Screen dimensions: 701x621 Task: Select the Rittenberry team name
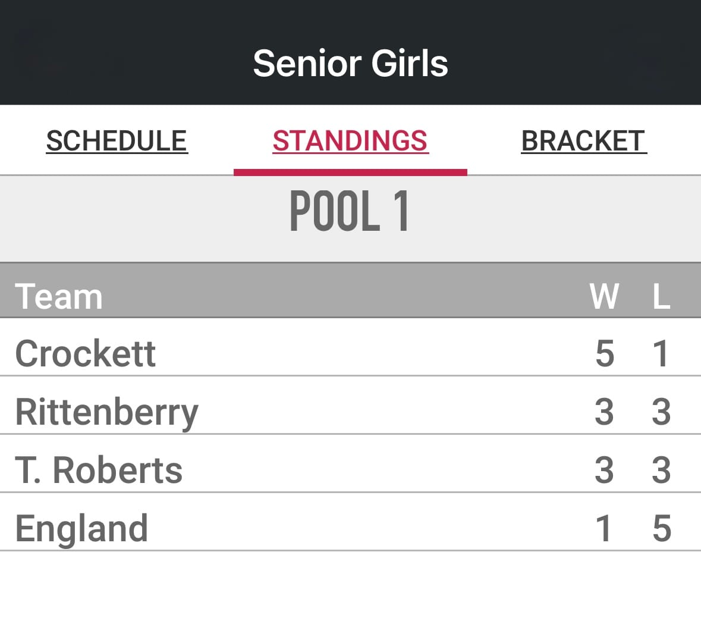click(106, 412)
